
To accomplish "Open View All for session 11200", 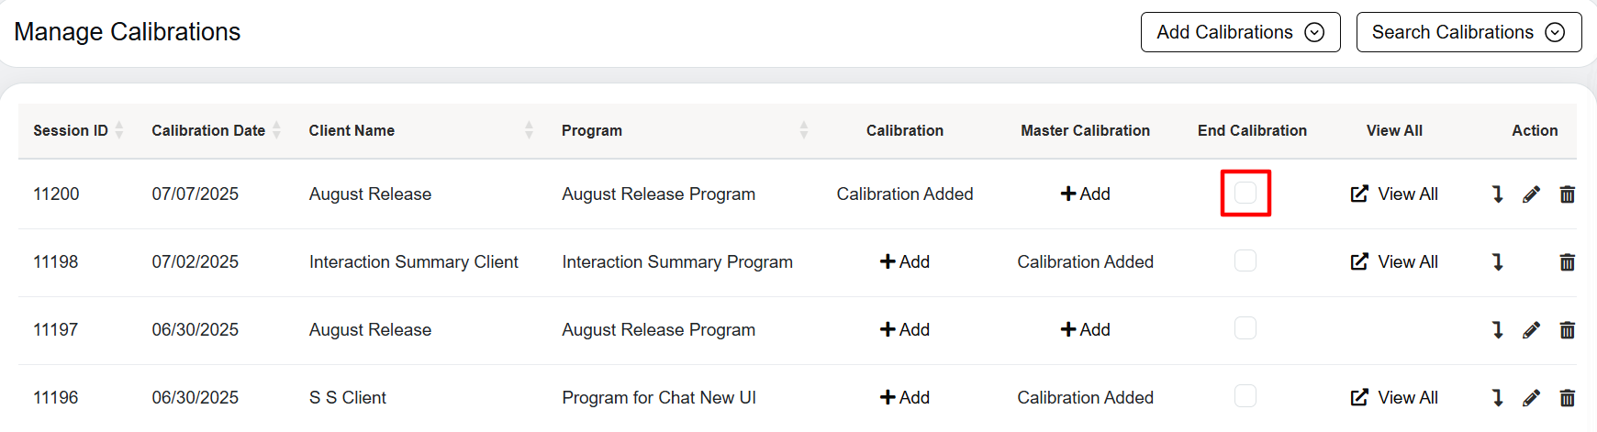I will click(x=1394, y=194).
